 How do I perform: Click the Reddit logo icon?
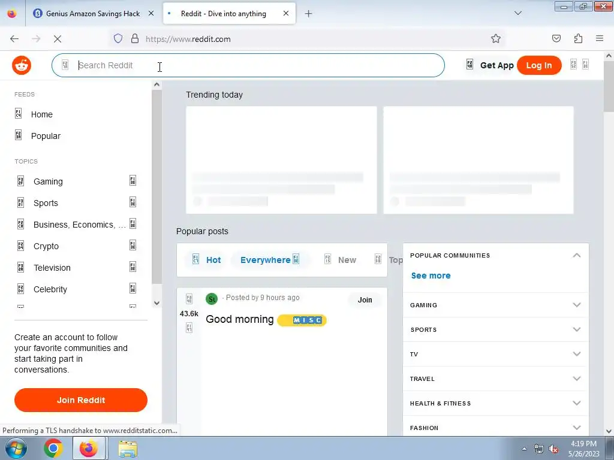click(22, 65)
